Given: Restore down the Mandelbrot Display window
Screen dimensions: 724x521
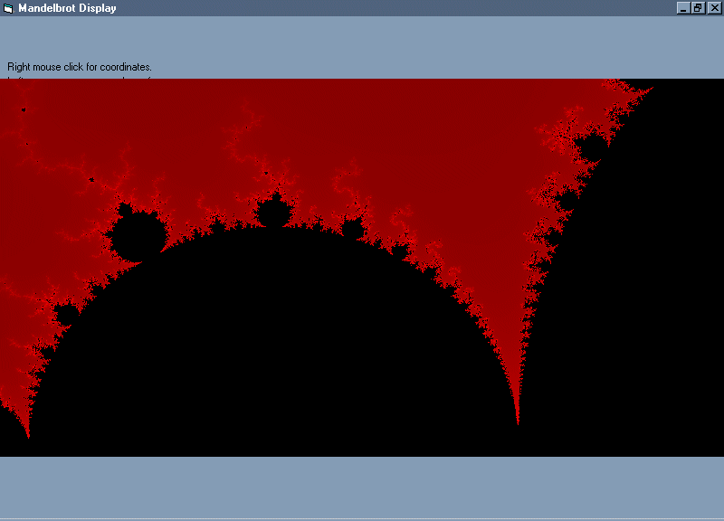Looking at the screenshot, I should pos(698,8).
